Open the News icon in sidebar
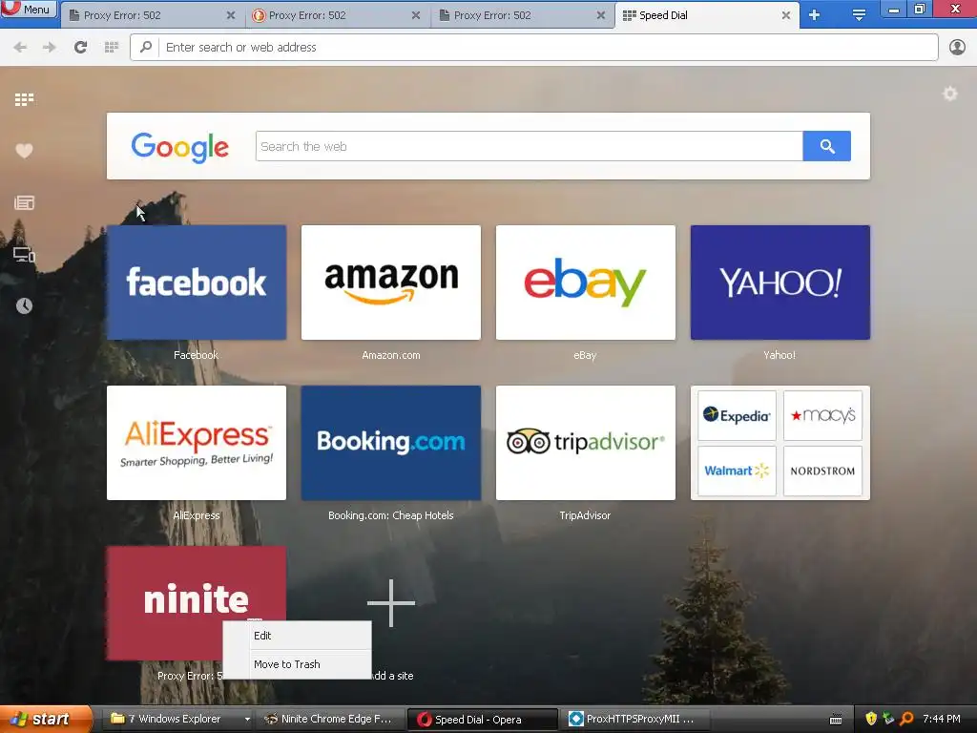The width and height of the screenshot is (977, 733). pos(24,202)
